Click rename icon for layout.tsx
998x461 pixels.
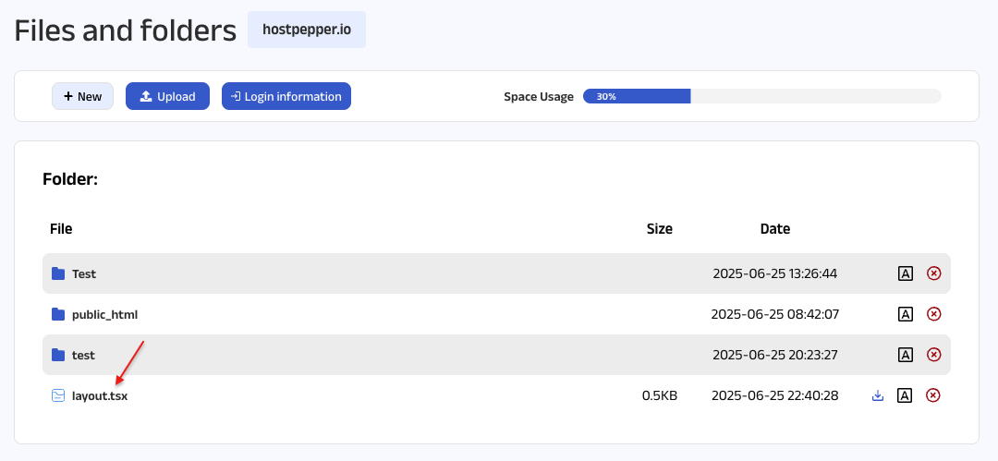[906, 395]
